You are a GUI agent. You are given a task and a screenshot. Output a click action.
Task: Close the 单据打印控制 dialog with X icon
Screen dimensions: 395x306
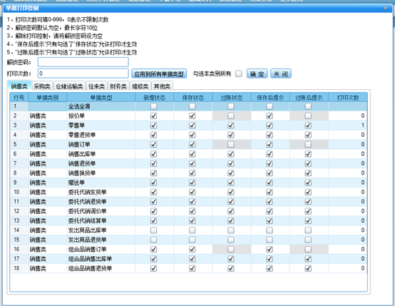386,9
